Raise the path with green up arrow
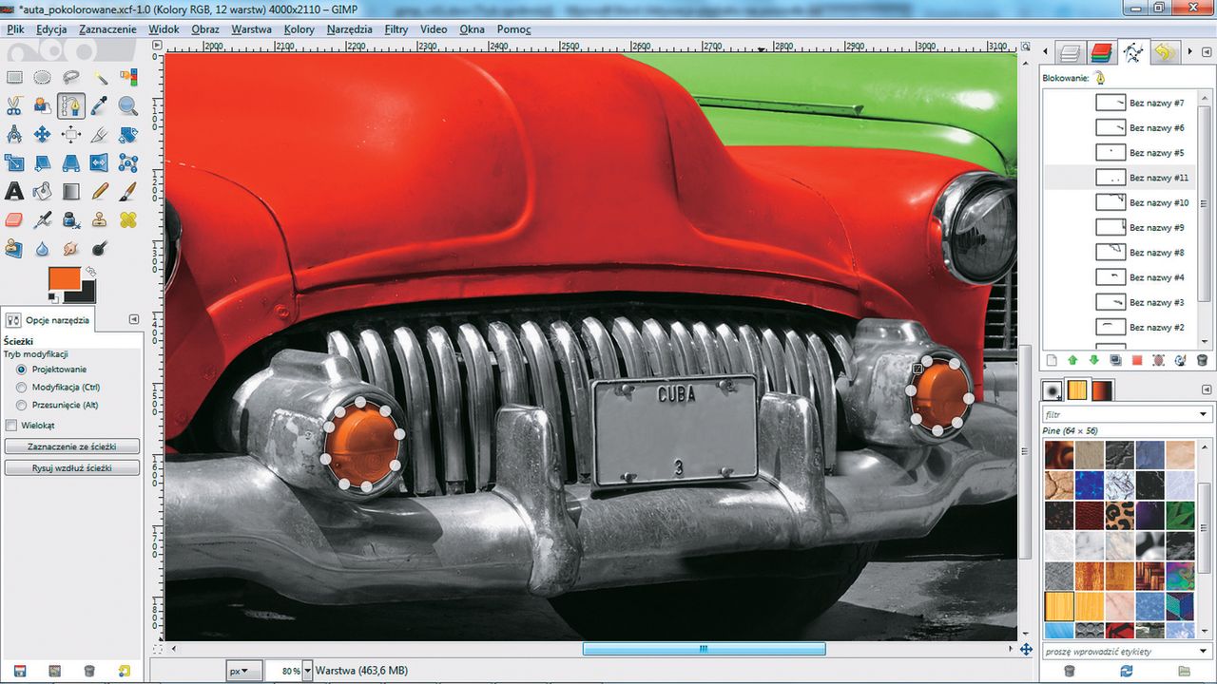Viewport: 1217px width, 684px height. pos(1072,360)
